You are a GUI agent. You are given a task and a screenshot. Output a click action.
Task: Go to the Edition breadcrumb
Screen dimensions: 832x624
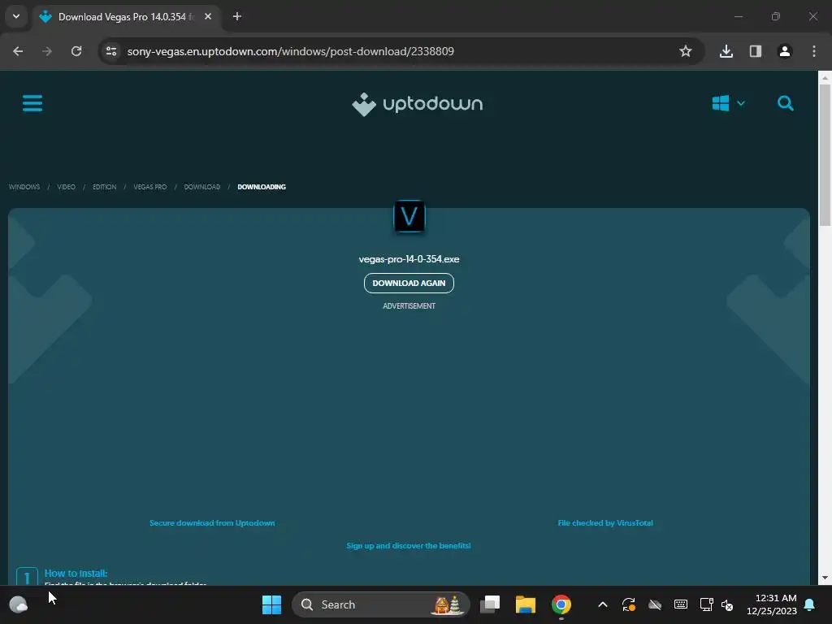pos(105,187)
